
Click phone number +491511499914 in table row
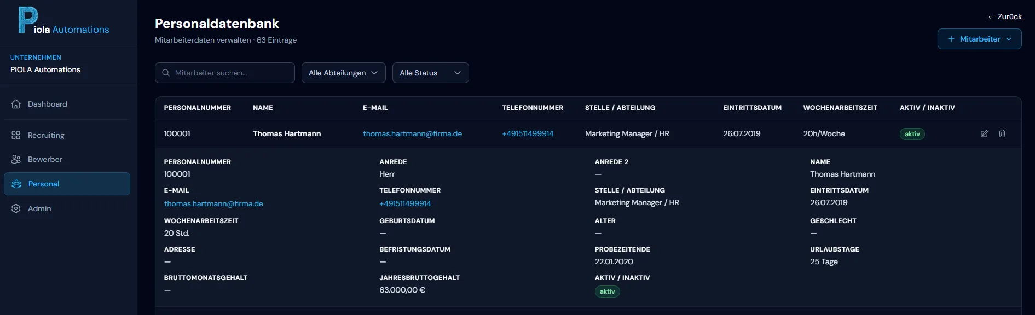pyautogui.click(x=527, y=133)
